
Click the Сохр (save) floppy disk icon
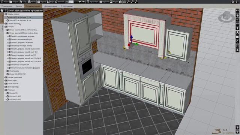coord(21,1)
